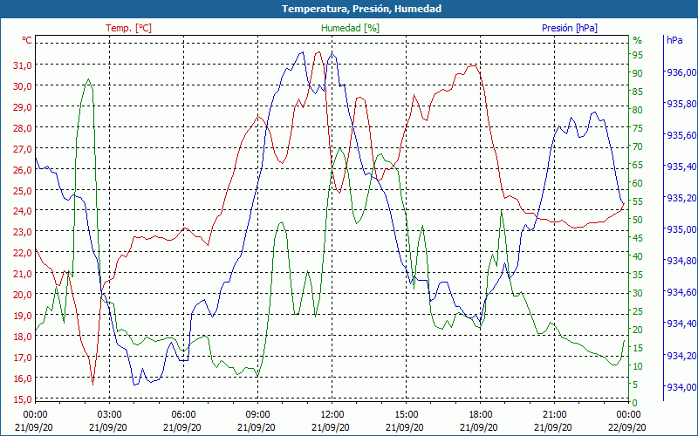Click the 21,0 temperature axis value

pyautogui.click(x=23, y=274)
